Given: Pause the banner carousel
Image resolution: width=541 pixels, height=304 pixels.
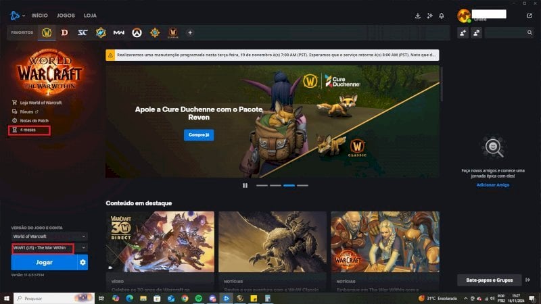Looking at the screenshot, I should [x=245, y=185].
